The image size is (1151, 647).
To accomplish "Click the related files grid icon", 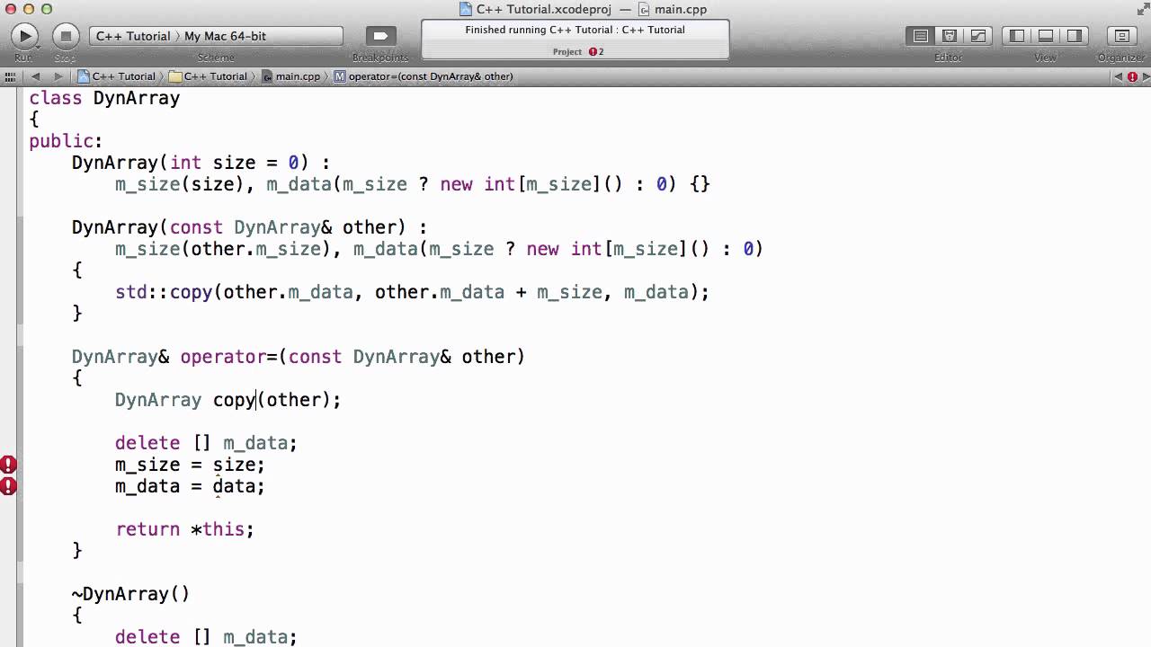I will tap(10, 76).
